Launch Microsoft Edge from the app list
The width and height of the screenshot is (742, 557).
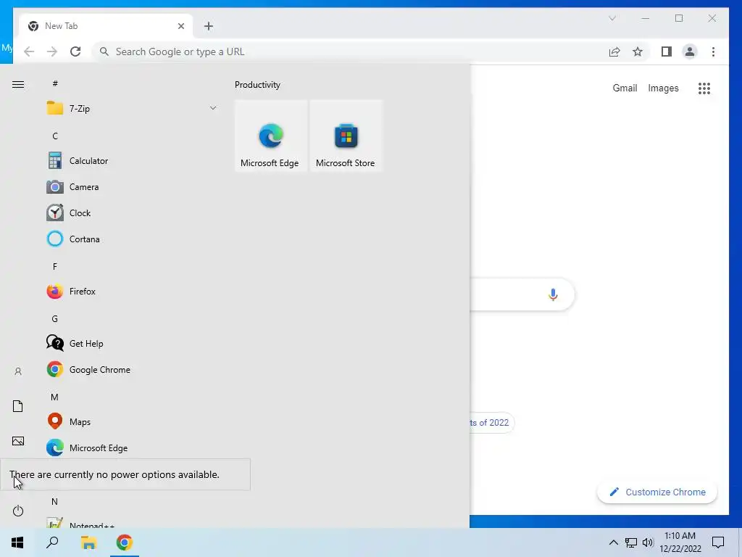tap(132, 447)
